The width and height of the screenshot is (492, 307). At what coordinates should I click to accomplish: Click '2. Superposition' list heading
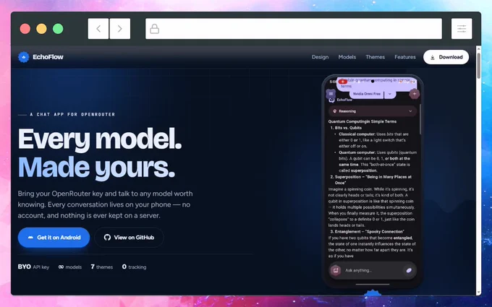coord(371,180)
